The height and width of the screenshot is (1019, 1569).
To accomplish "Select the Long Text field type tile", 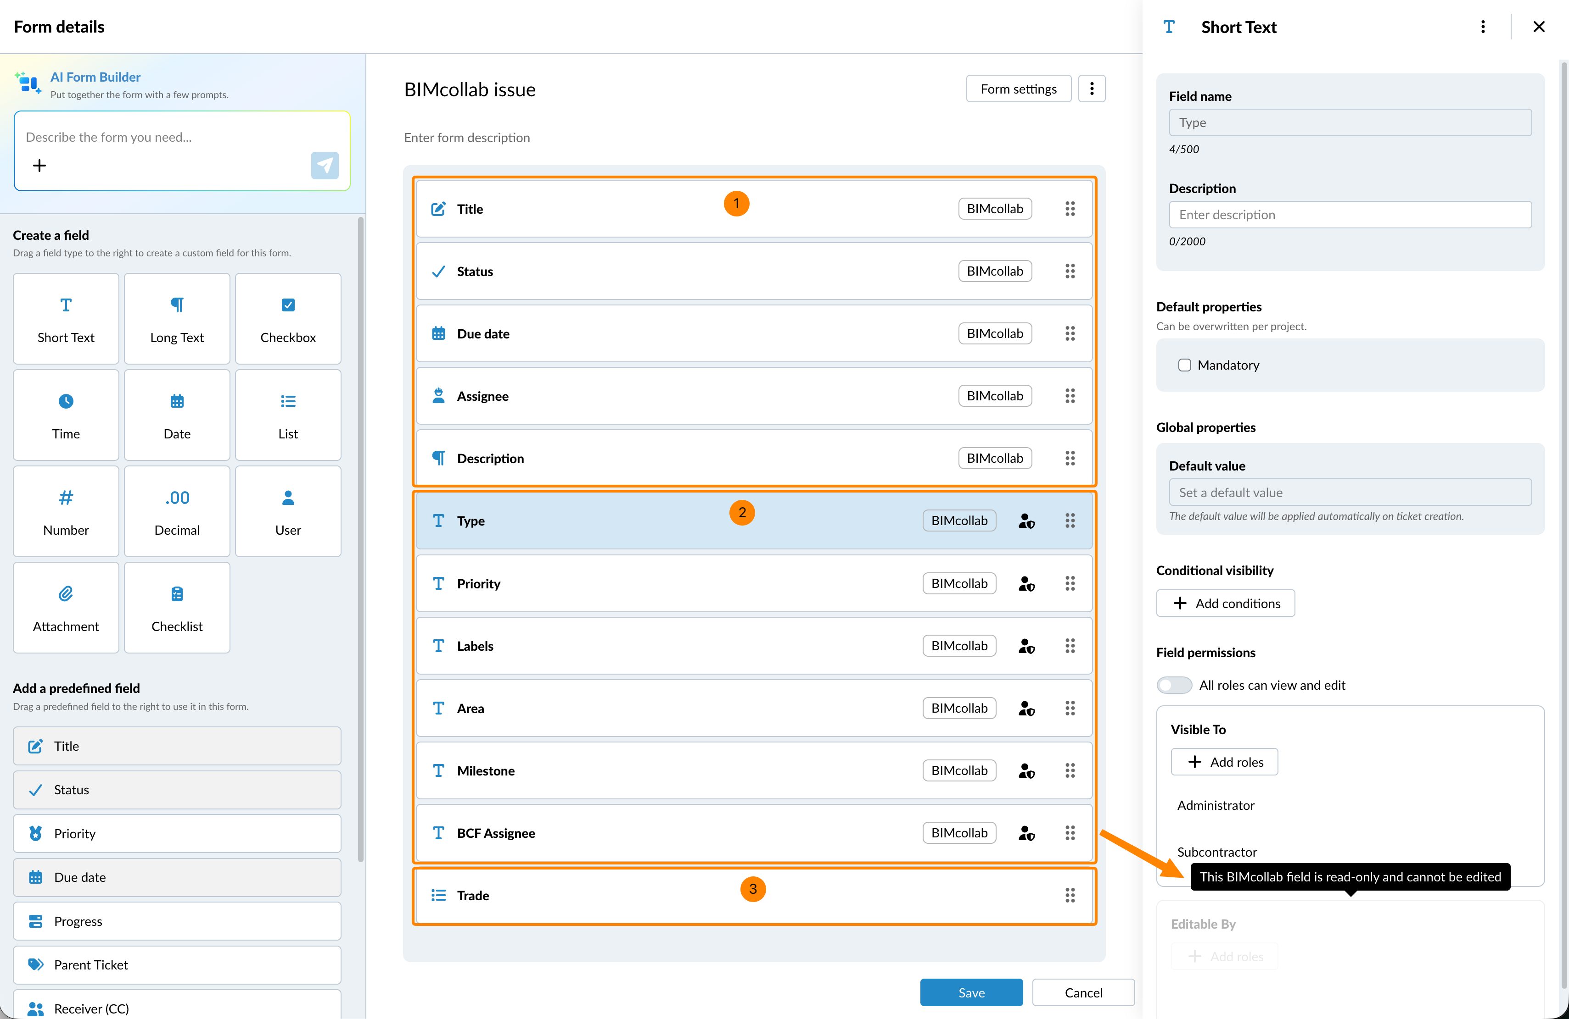I will coord(177,319).
